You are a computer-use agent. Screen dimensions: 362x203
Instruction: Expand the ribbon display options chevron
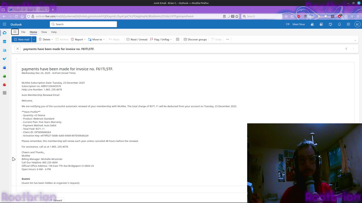(x=355, y=40)
